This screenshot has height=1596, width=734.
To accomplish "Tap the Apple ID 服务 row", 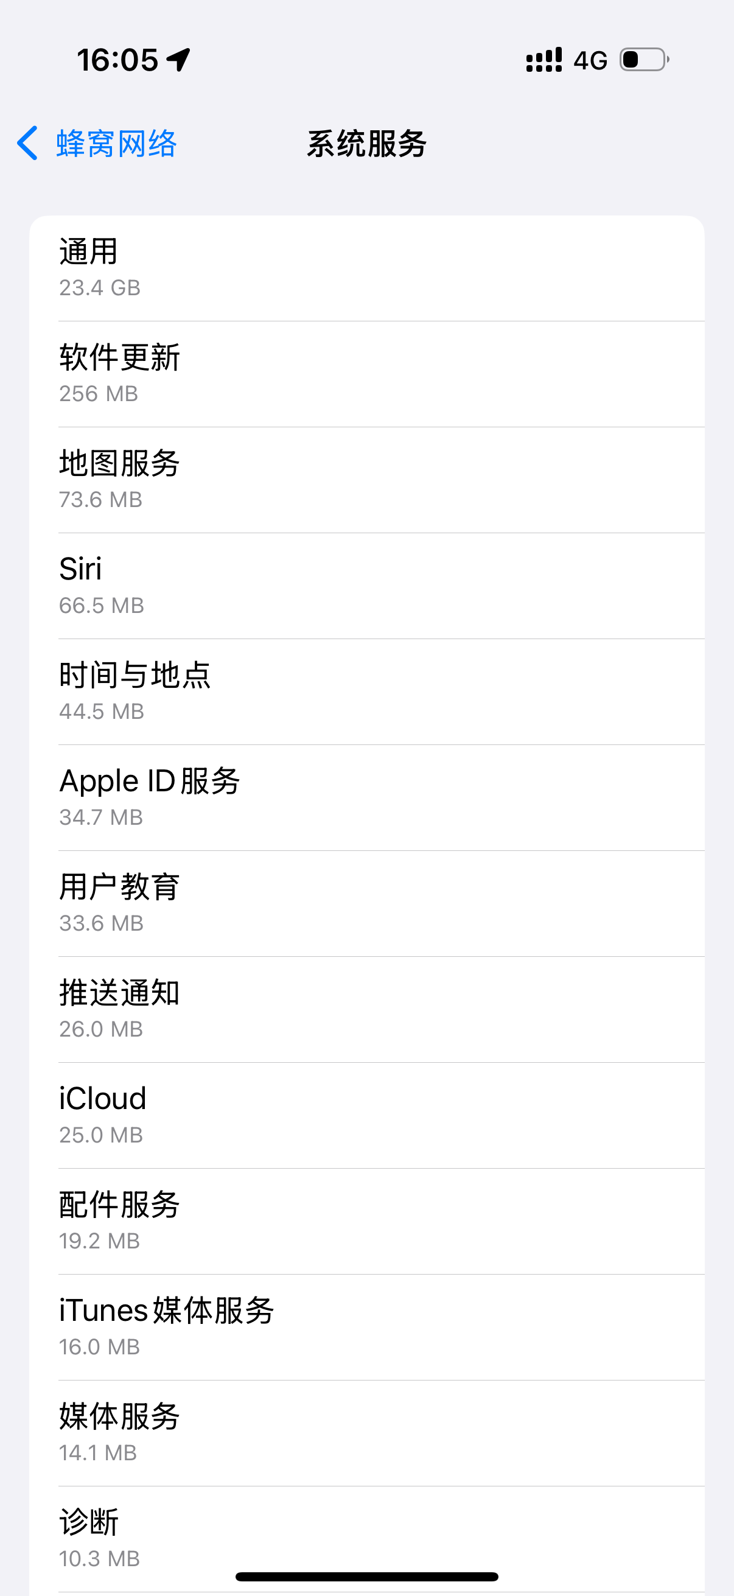I will click(x=366, y=798).
